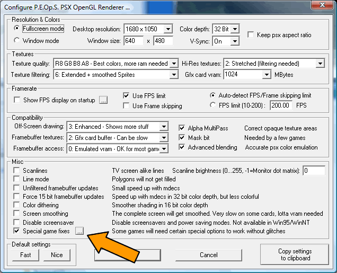The image size is (337, 273).
Task: Open Texture filtering dropdown
Action: tap(116, 75)
